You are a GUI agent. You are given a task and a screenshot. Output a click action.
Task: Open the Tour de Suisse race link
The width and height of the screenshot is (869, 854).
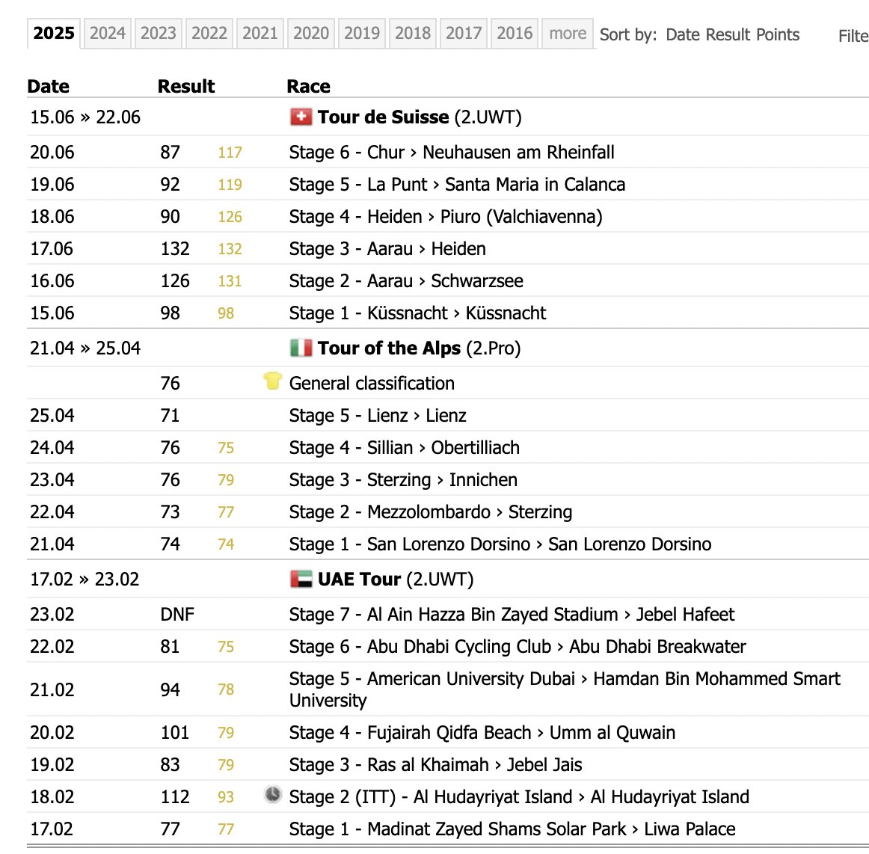click(x=383, y=117)
